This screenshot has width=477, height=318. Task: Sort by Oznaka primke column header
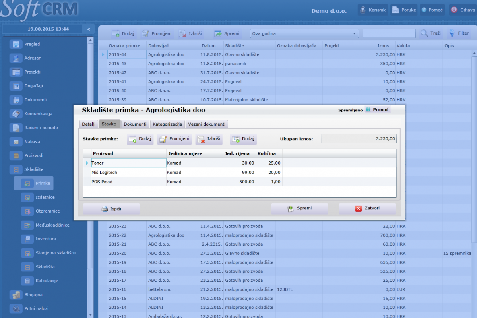click(x=127, y=46)
